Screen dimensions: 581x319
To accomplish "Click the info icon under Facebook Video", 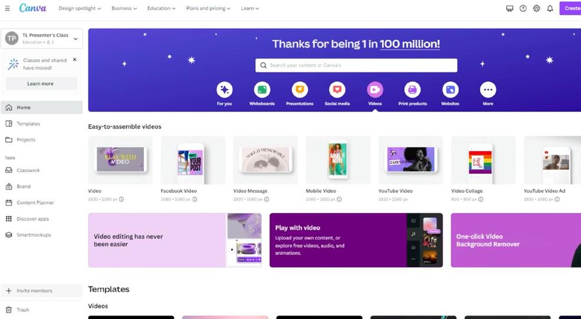I will pos(195,199).
